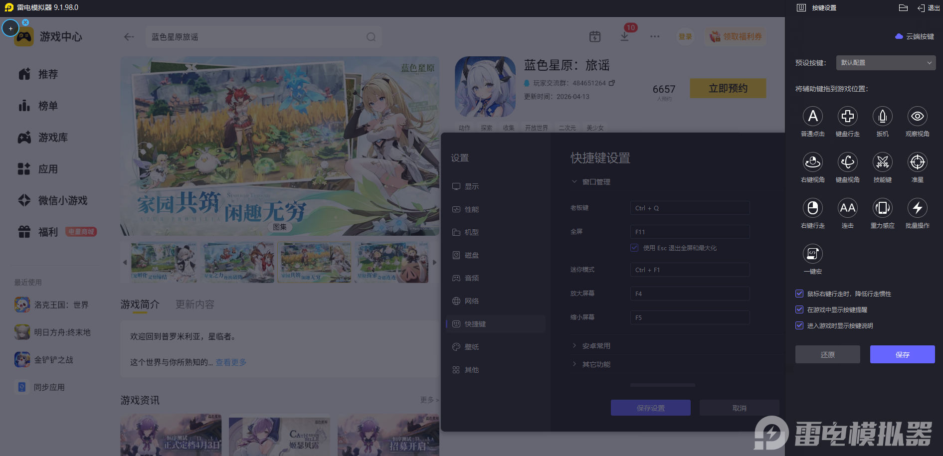Open the download manager icon with badge 10
Screen dimensions: 943x456
(x=624, y=36)
